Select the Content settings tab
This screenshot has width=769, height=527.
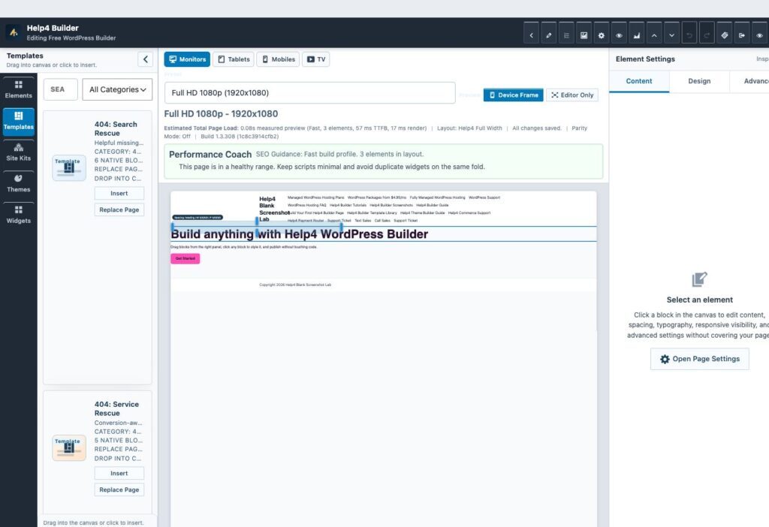coord(639,81)
